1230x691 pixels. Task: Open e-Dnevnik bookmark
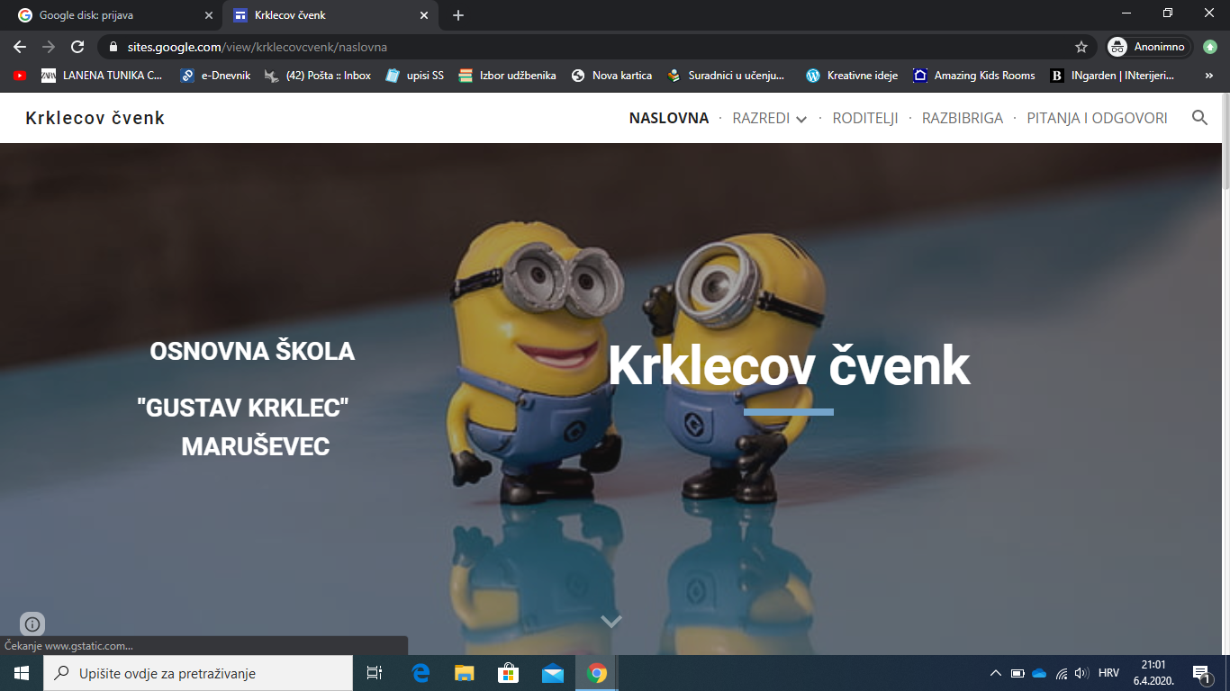coord(214,76)
